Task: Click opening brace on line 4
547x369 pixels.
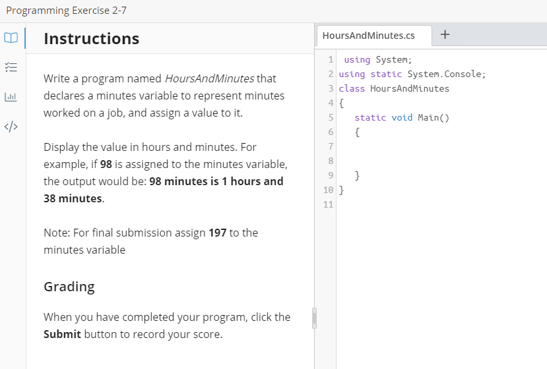Action: click(x=341, y=103)
